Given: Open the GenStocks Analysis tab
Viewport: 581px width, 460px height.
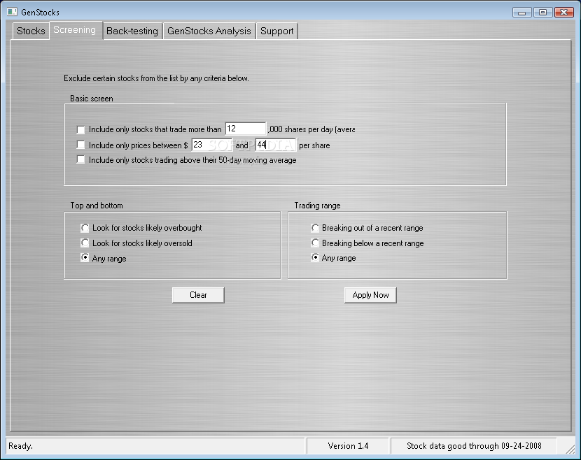Looking at the screenshot, I should click(209, 31).
